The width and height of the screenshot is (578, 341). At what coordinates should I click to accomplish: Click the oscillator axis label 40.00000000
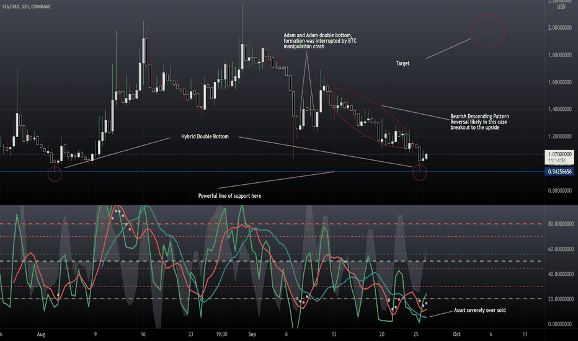pyautogui.click(x=561, y=274)
